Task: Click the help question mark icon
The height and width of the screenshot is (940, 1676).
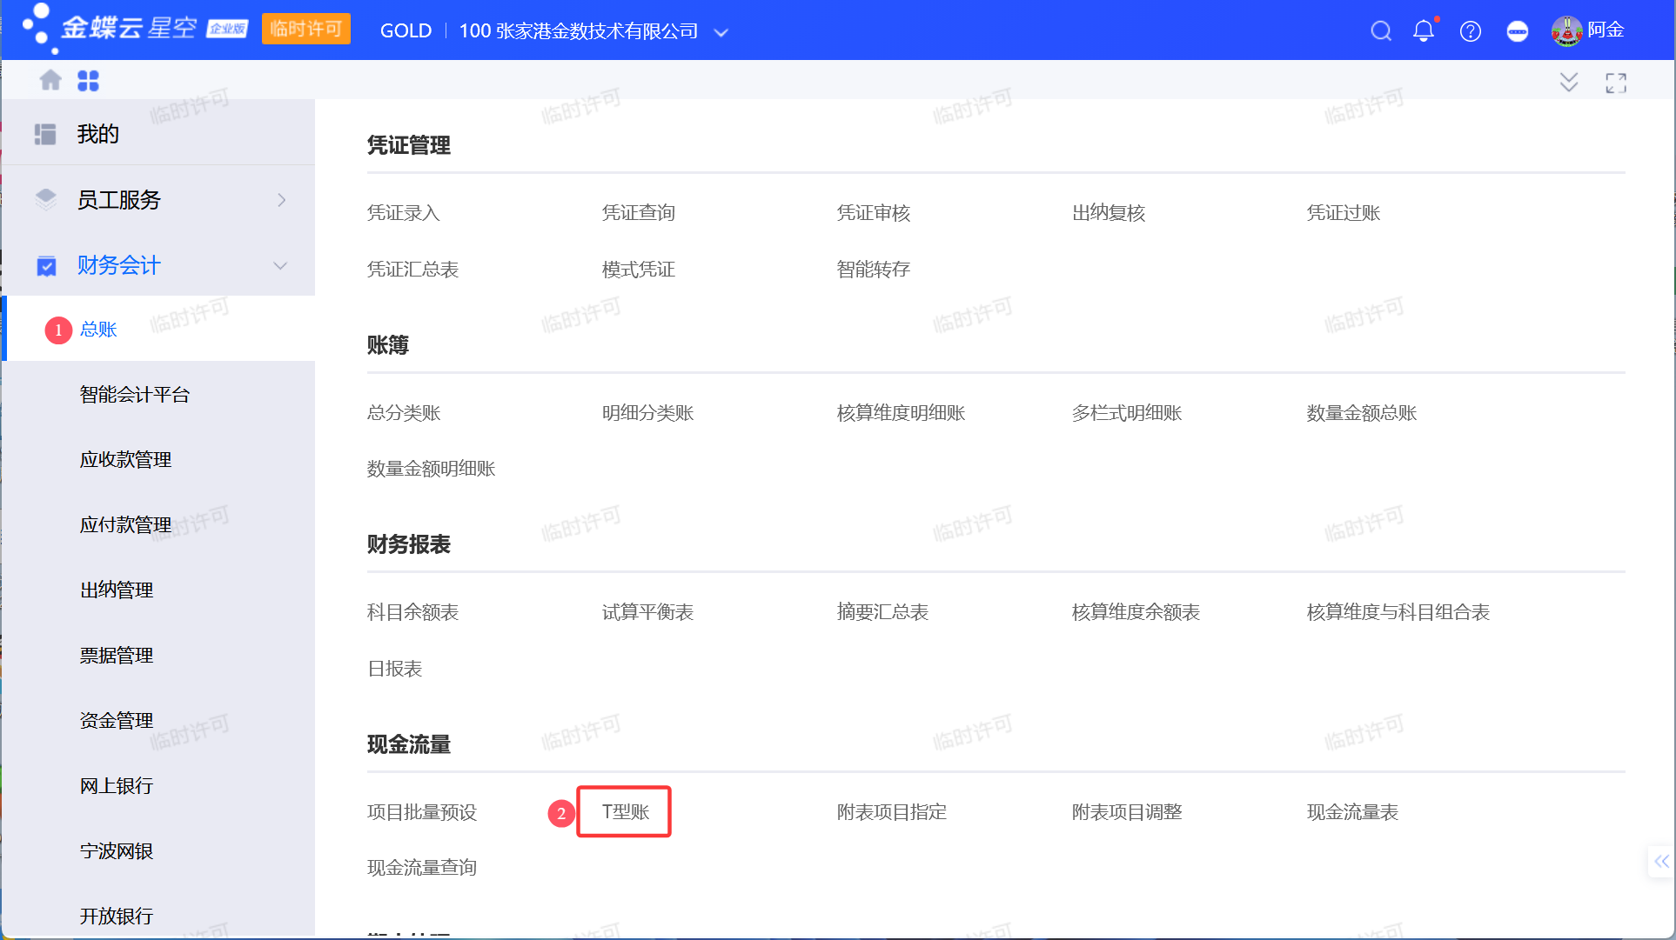Action: point(1470,31)
